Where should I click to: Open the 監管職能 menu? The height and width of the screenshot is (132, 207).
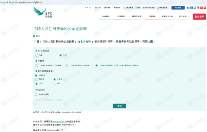(121, 17)
